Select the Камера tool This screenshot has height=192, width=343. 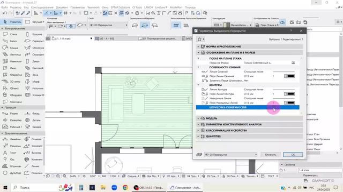pyautogui.click(x=33, y=127)
